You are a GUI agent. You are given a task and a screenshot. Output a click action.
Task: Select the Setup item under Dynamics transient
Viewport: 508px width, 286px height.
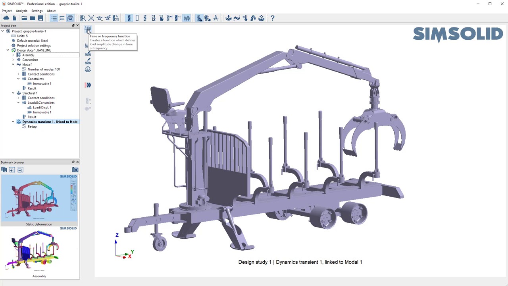[x=32, y=126]
